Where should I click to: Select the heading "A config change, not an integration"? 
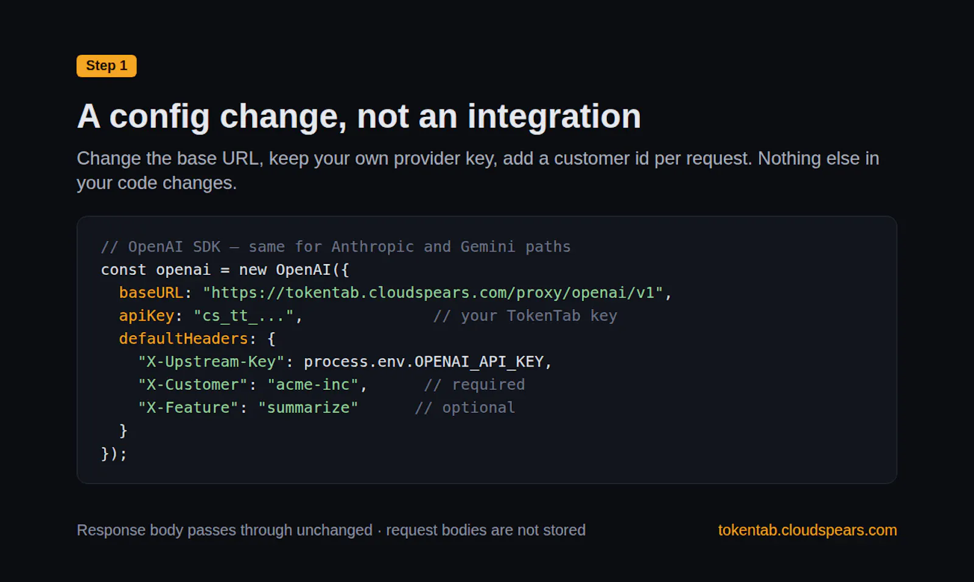point(359,116)
